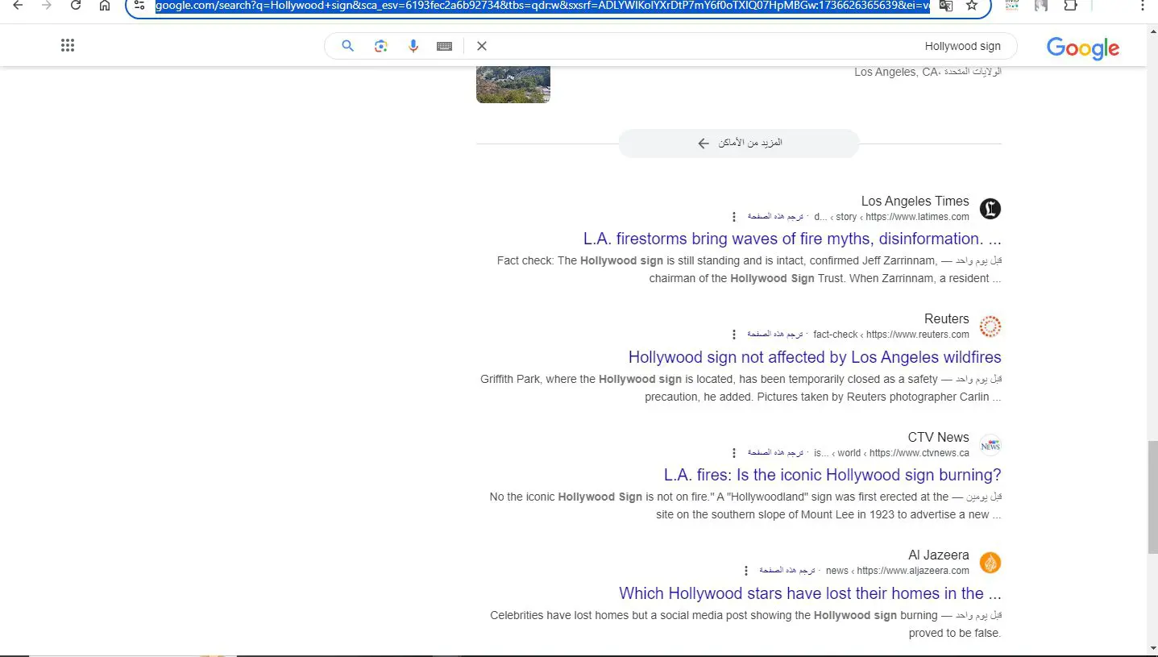The image size is (1158, 657).
Task: Translate the Los Angeles Times result page
Action: (x=775, y=217)
